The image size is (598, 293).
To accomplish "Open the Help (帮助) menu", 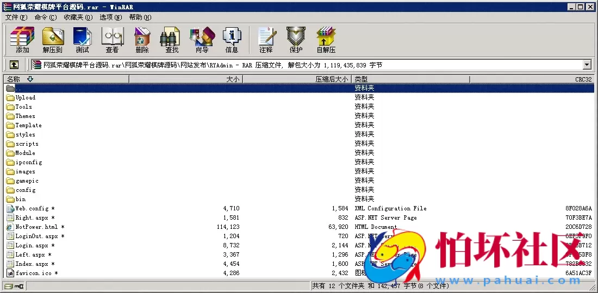I will click(x=140, y=17).
